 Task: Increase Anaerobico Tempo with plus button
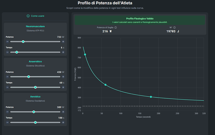tap(63, 87)
